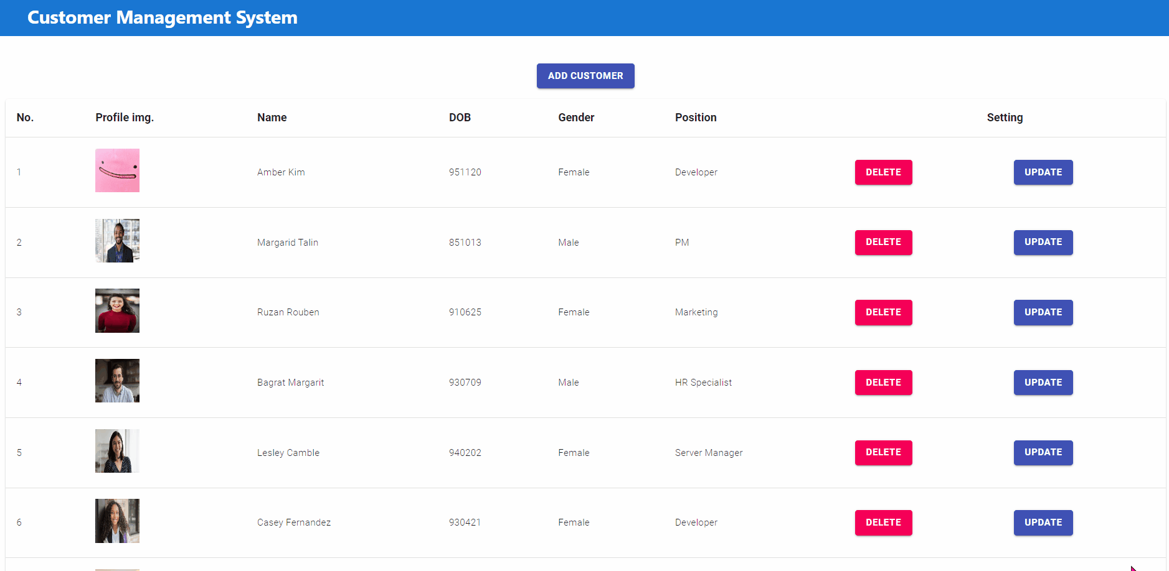Click the Server Manager position cell
1169x571 pixels.
[x=709, y=453]
